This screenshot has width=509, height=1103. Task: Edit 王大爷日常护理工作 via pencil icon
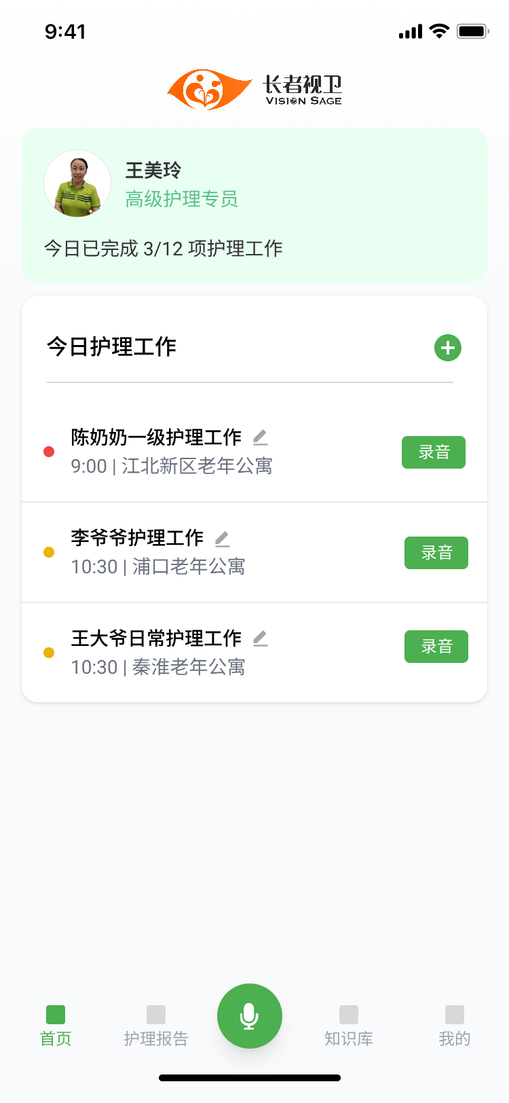[260, 638]
